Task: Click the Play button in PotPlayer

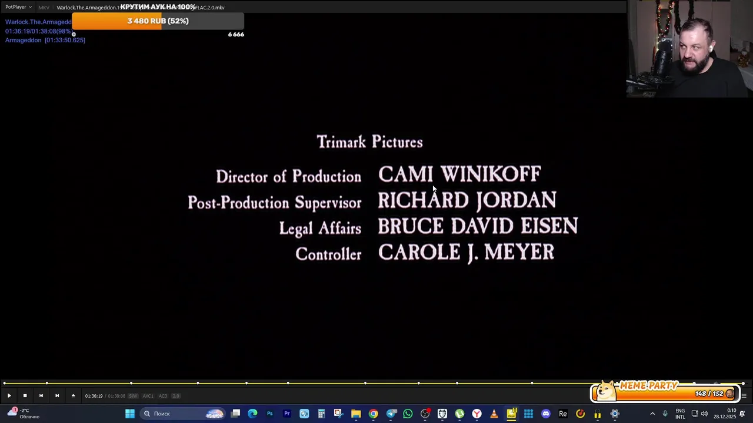Action: [x=9, y=396]
